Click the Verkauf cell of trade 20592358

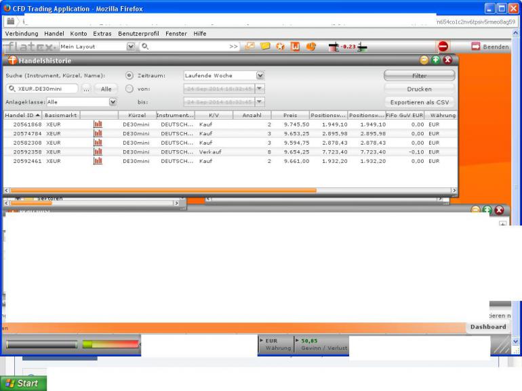210,152
